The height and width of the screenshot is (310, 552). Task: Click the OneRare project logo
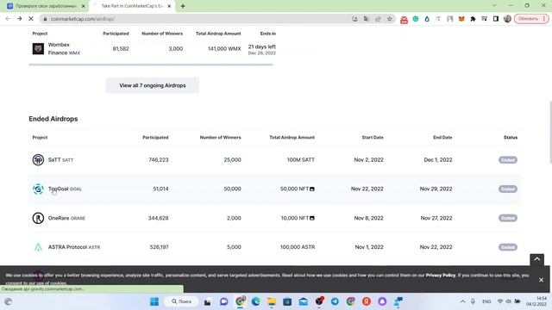[x=38, y=218]
